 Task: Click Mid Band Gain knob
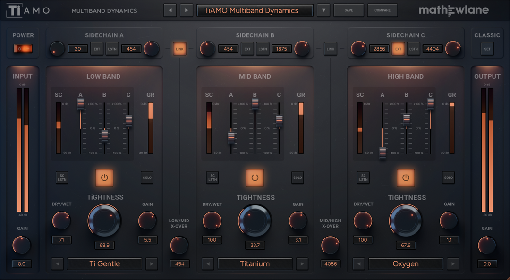(298, 221)
